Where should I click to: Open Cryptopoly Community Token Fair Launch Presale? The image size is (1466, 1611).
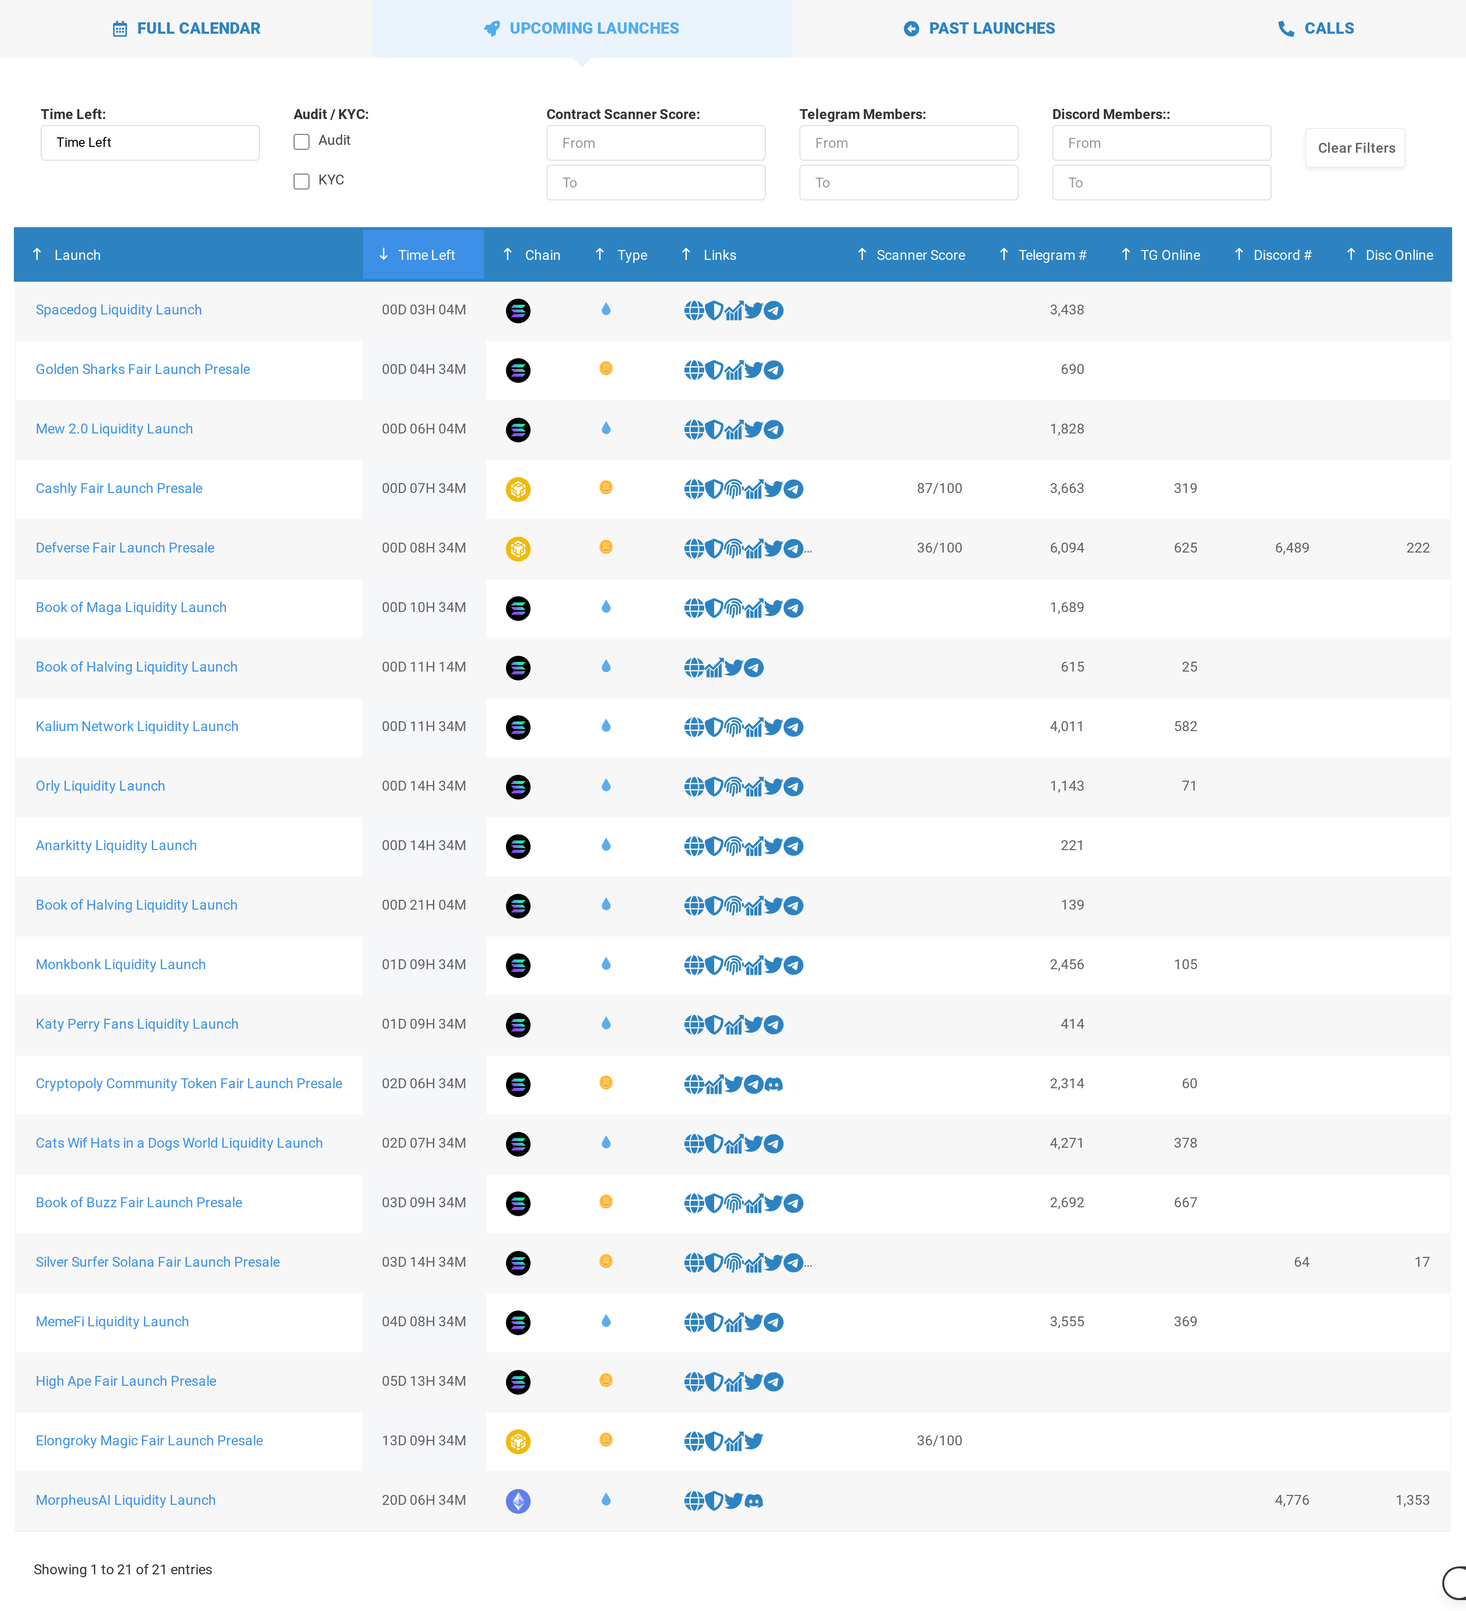188,1084
